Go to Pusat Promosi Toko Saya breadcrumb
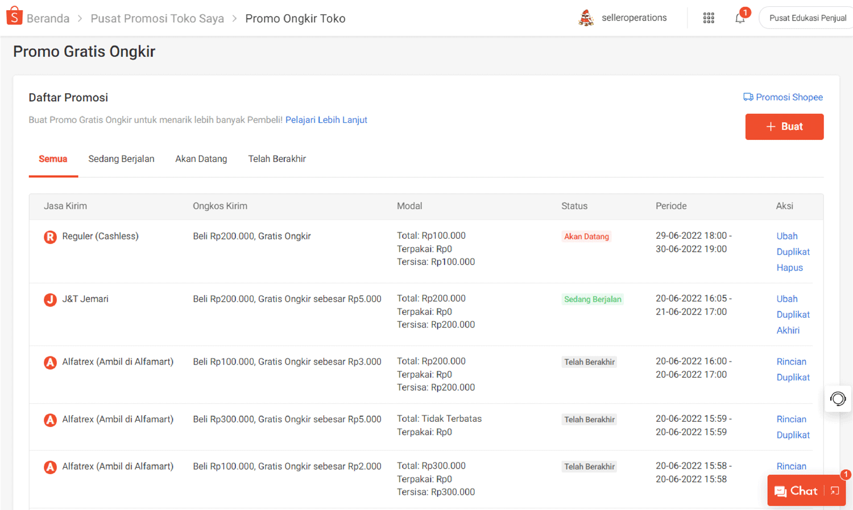The width and height of the screenshot is (853, 510). point(158,19)
